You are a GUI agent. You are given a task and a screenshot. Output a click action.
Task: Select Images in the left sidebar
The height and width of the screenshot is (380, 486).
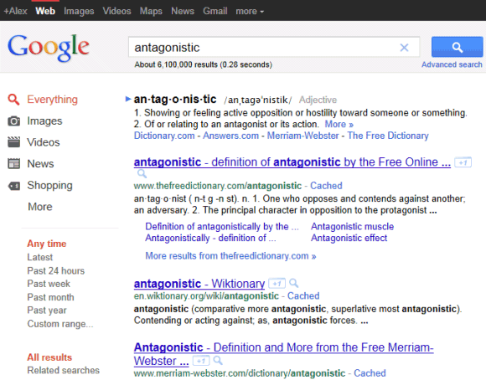point(44,121)
